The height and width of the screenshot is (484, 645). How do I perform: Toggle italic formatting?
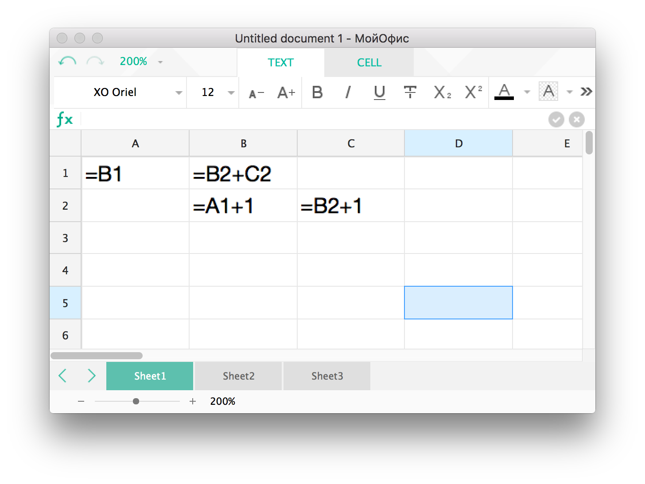(x=348, y=92)
